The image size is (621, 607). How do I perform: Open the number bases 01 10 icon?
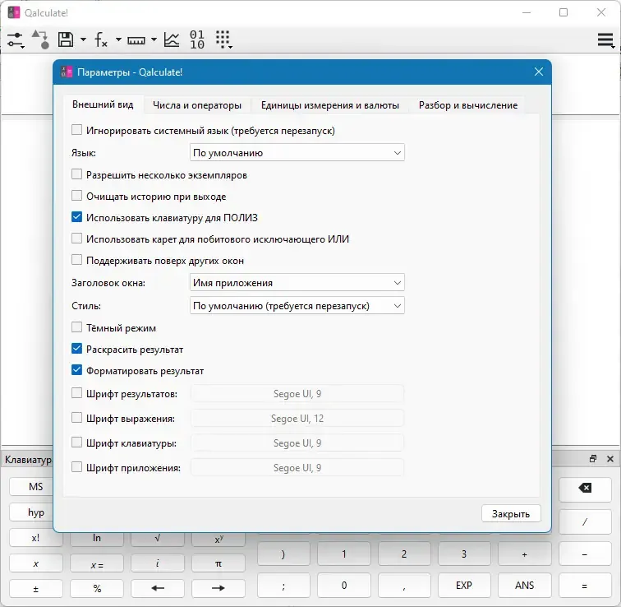pyautogui.click(x=197, y=39)
